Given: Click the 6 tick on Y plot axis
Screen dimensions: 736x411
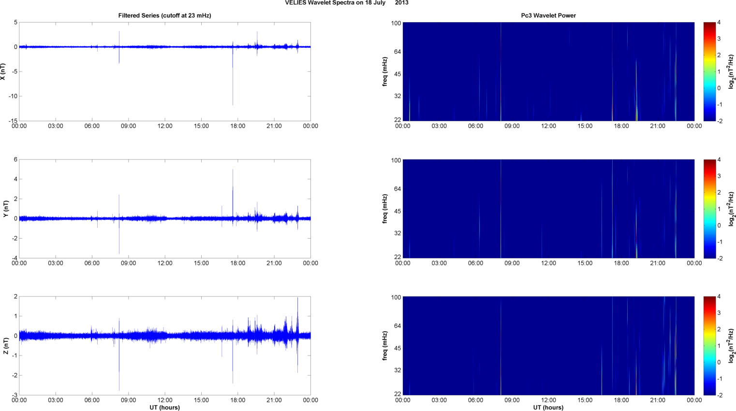Looking at the screenshot, I should [x=15, y=159].
